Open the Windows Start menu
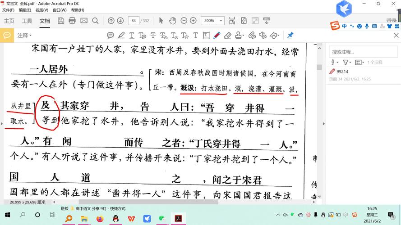The height and width of the screenshot is (225, 401). click(x=7, y=215)
